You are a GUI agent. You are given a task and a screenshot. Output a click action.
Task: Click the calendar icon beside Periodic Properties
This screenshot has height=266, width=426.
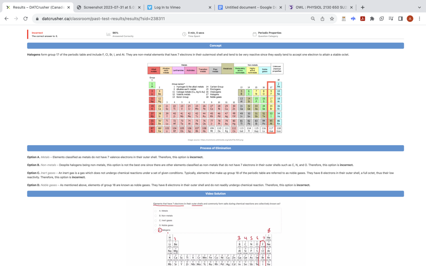255,34
